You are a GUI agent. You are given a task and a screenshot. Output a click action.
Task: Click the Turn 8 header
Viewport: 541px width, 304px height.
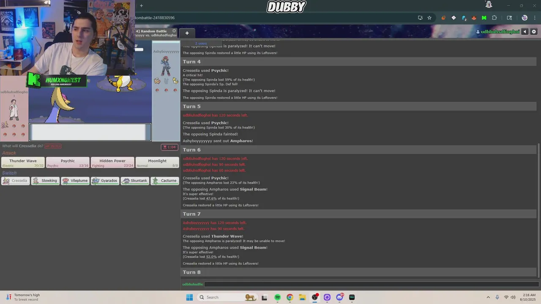click(x=359, y=272)
